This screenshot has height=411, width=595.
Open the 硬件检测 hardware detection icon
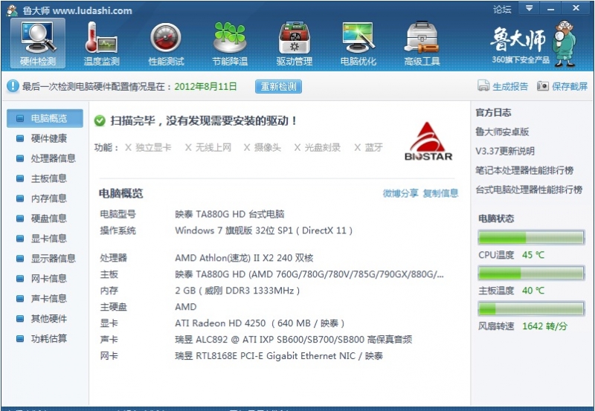click(x=38, y=42)
